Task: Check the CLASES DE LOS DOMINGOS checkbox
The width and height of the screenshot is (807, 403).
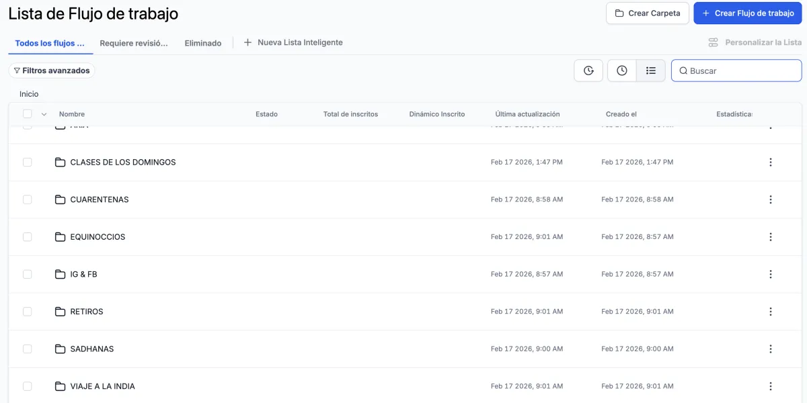Action: point(28,163)
